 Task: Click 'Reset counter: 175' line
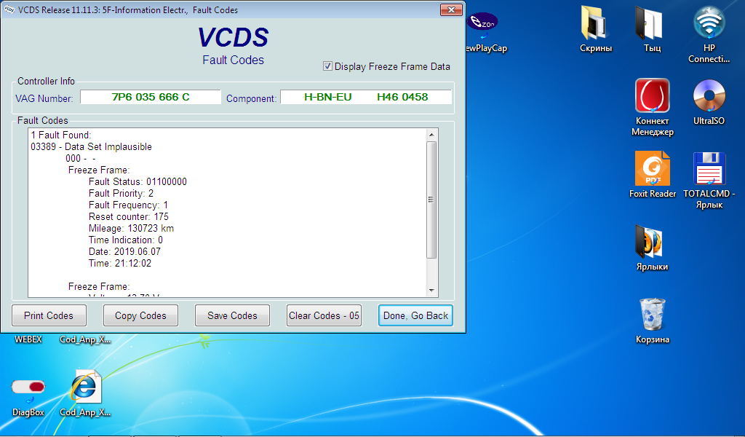tap(129, 217)
